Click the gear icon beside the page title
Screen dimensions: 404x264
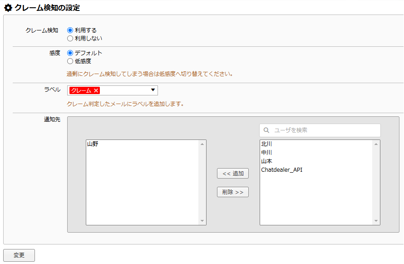(x=8, y=8)
